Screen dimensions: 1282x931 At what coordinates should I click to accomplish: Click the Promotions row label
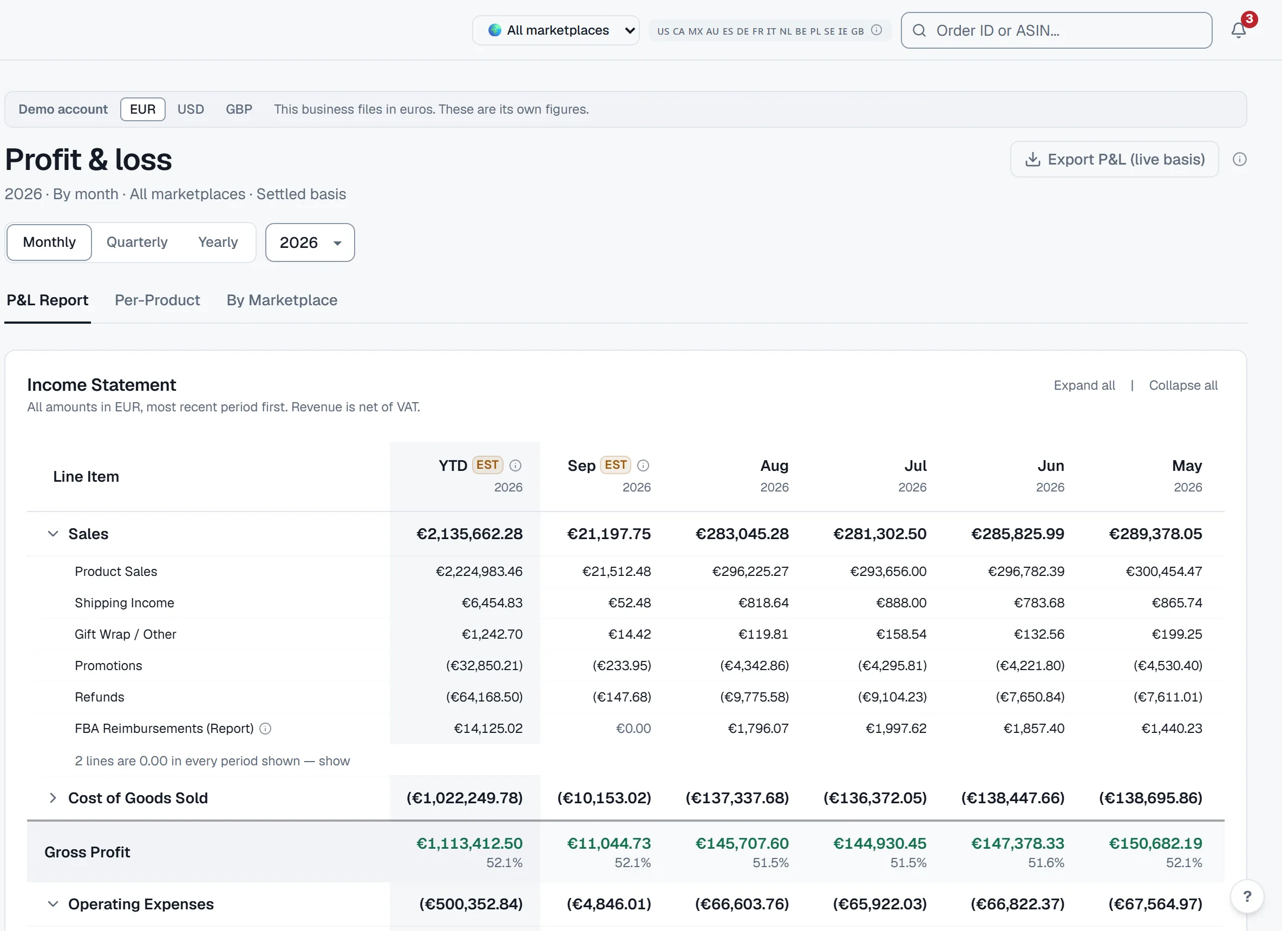[108, 666]
